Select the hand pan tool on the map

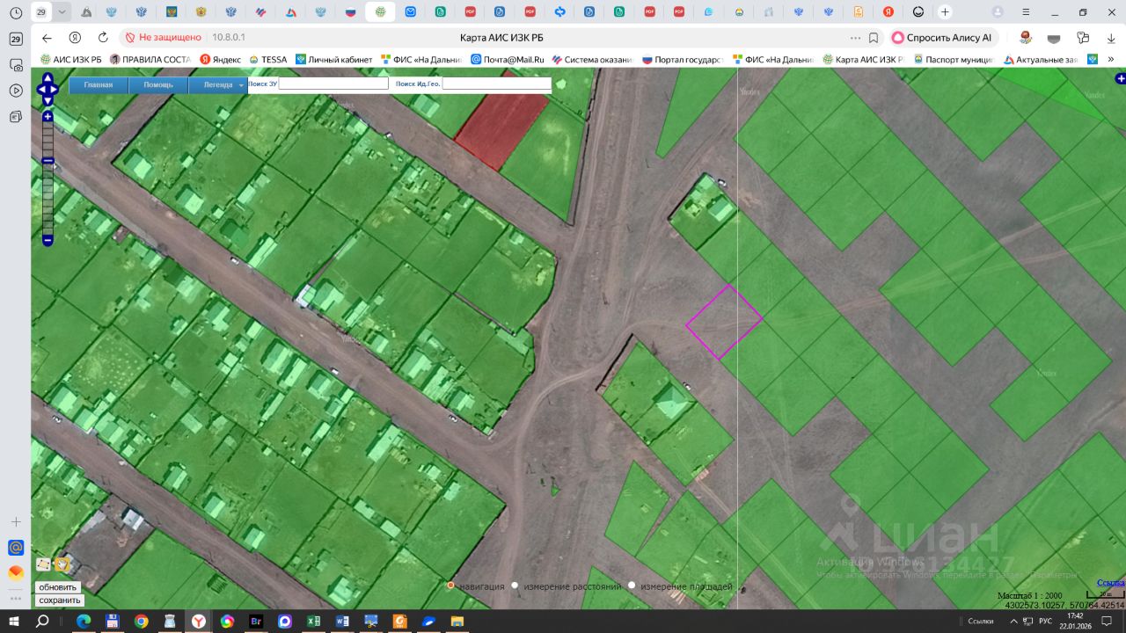tap(62, 564)
